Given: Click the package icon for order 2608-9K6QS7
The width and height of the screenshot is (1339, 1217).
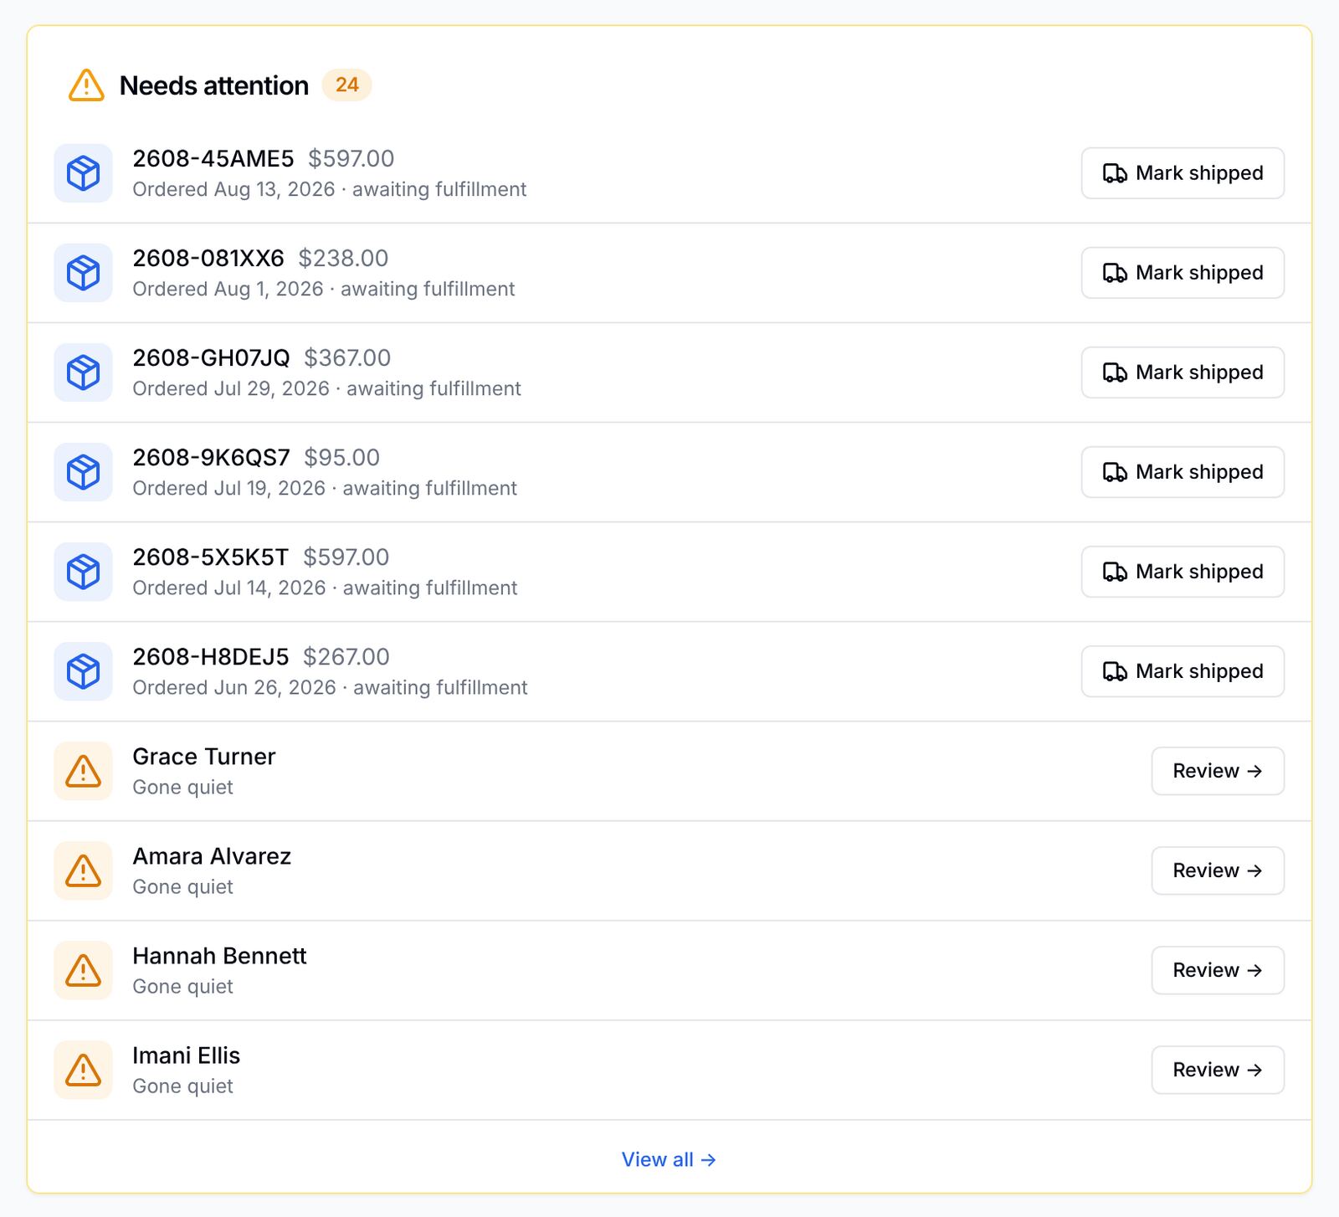Looking at the screenshot, I should click(84, 472).
